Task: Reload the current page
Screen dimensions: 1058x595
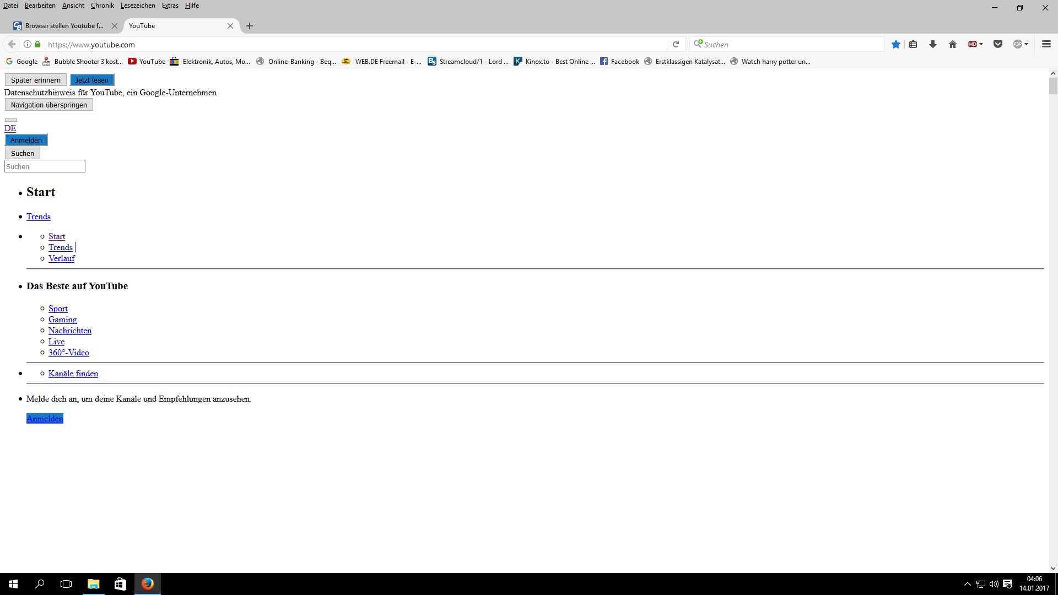Action: point(676,45)
